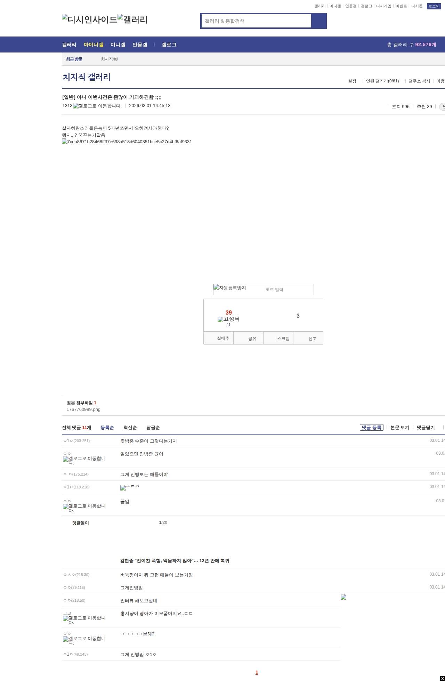Open 갤로그 in the blue navigation bar
This screenshot has height=681, width=445.
point(169,45)
